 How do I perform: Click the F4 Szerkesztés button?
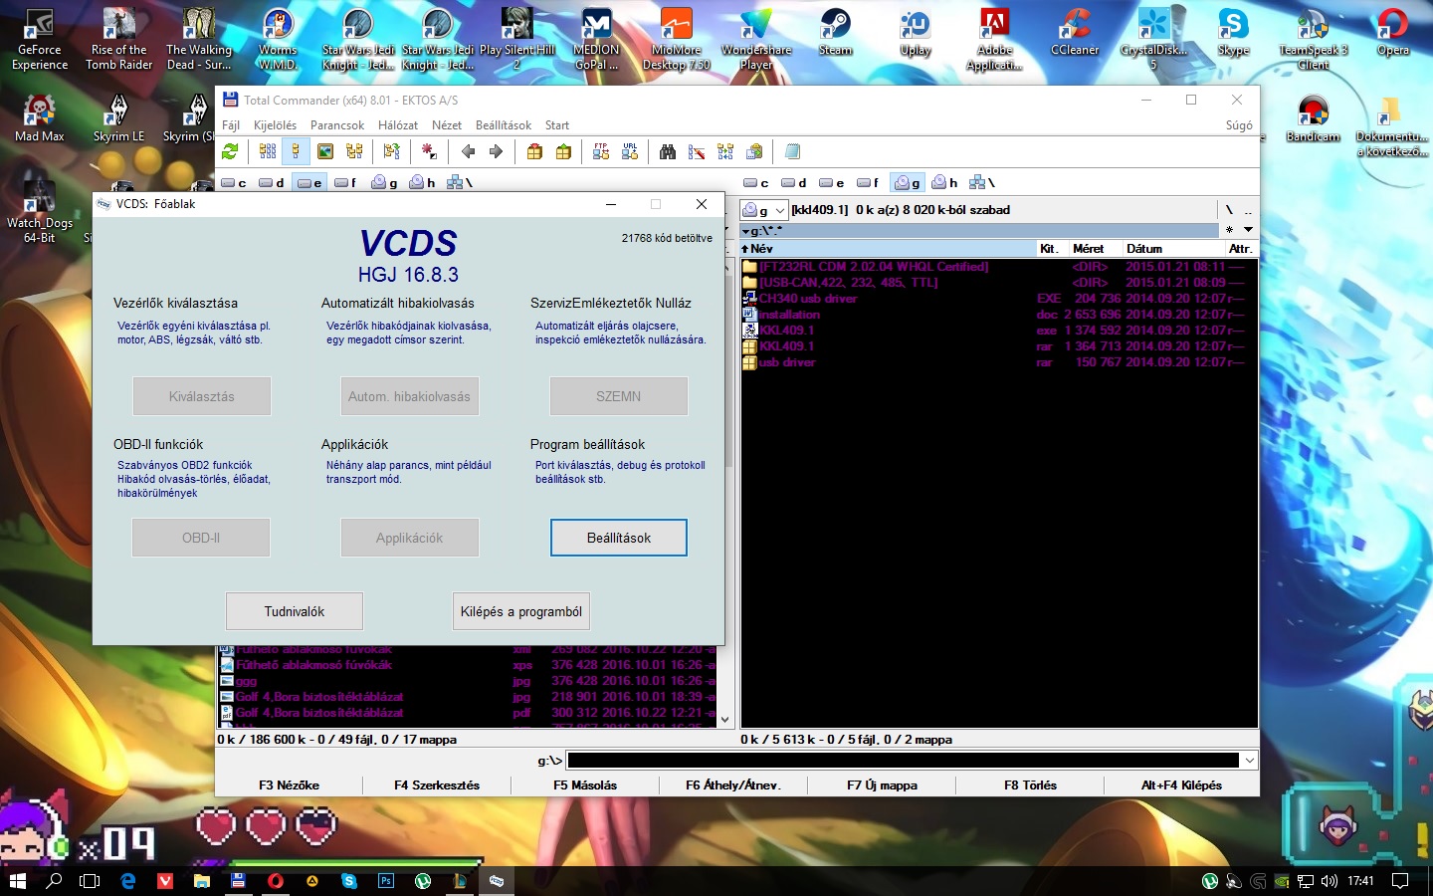(437, 784)
